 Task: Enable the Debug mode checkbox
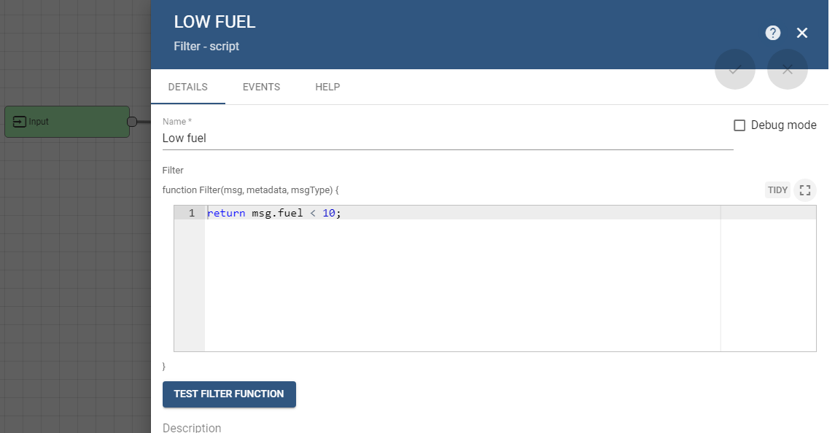coord(739,125)
